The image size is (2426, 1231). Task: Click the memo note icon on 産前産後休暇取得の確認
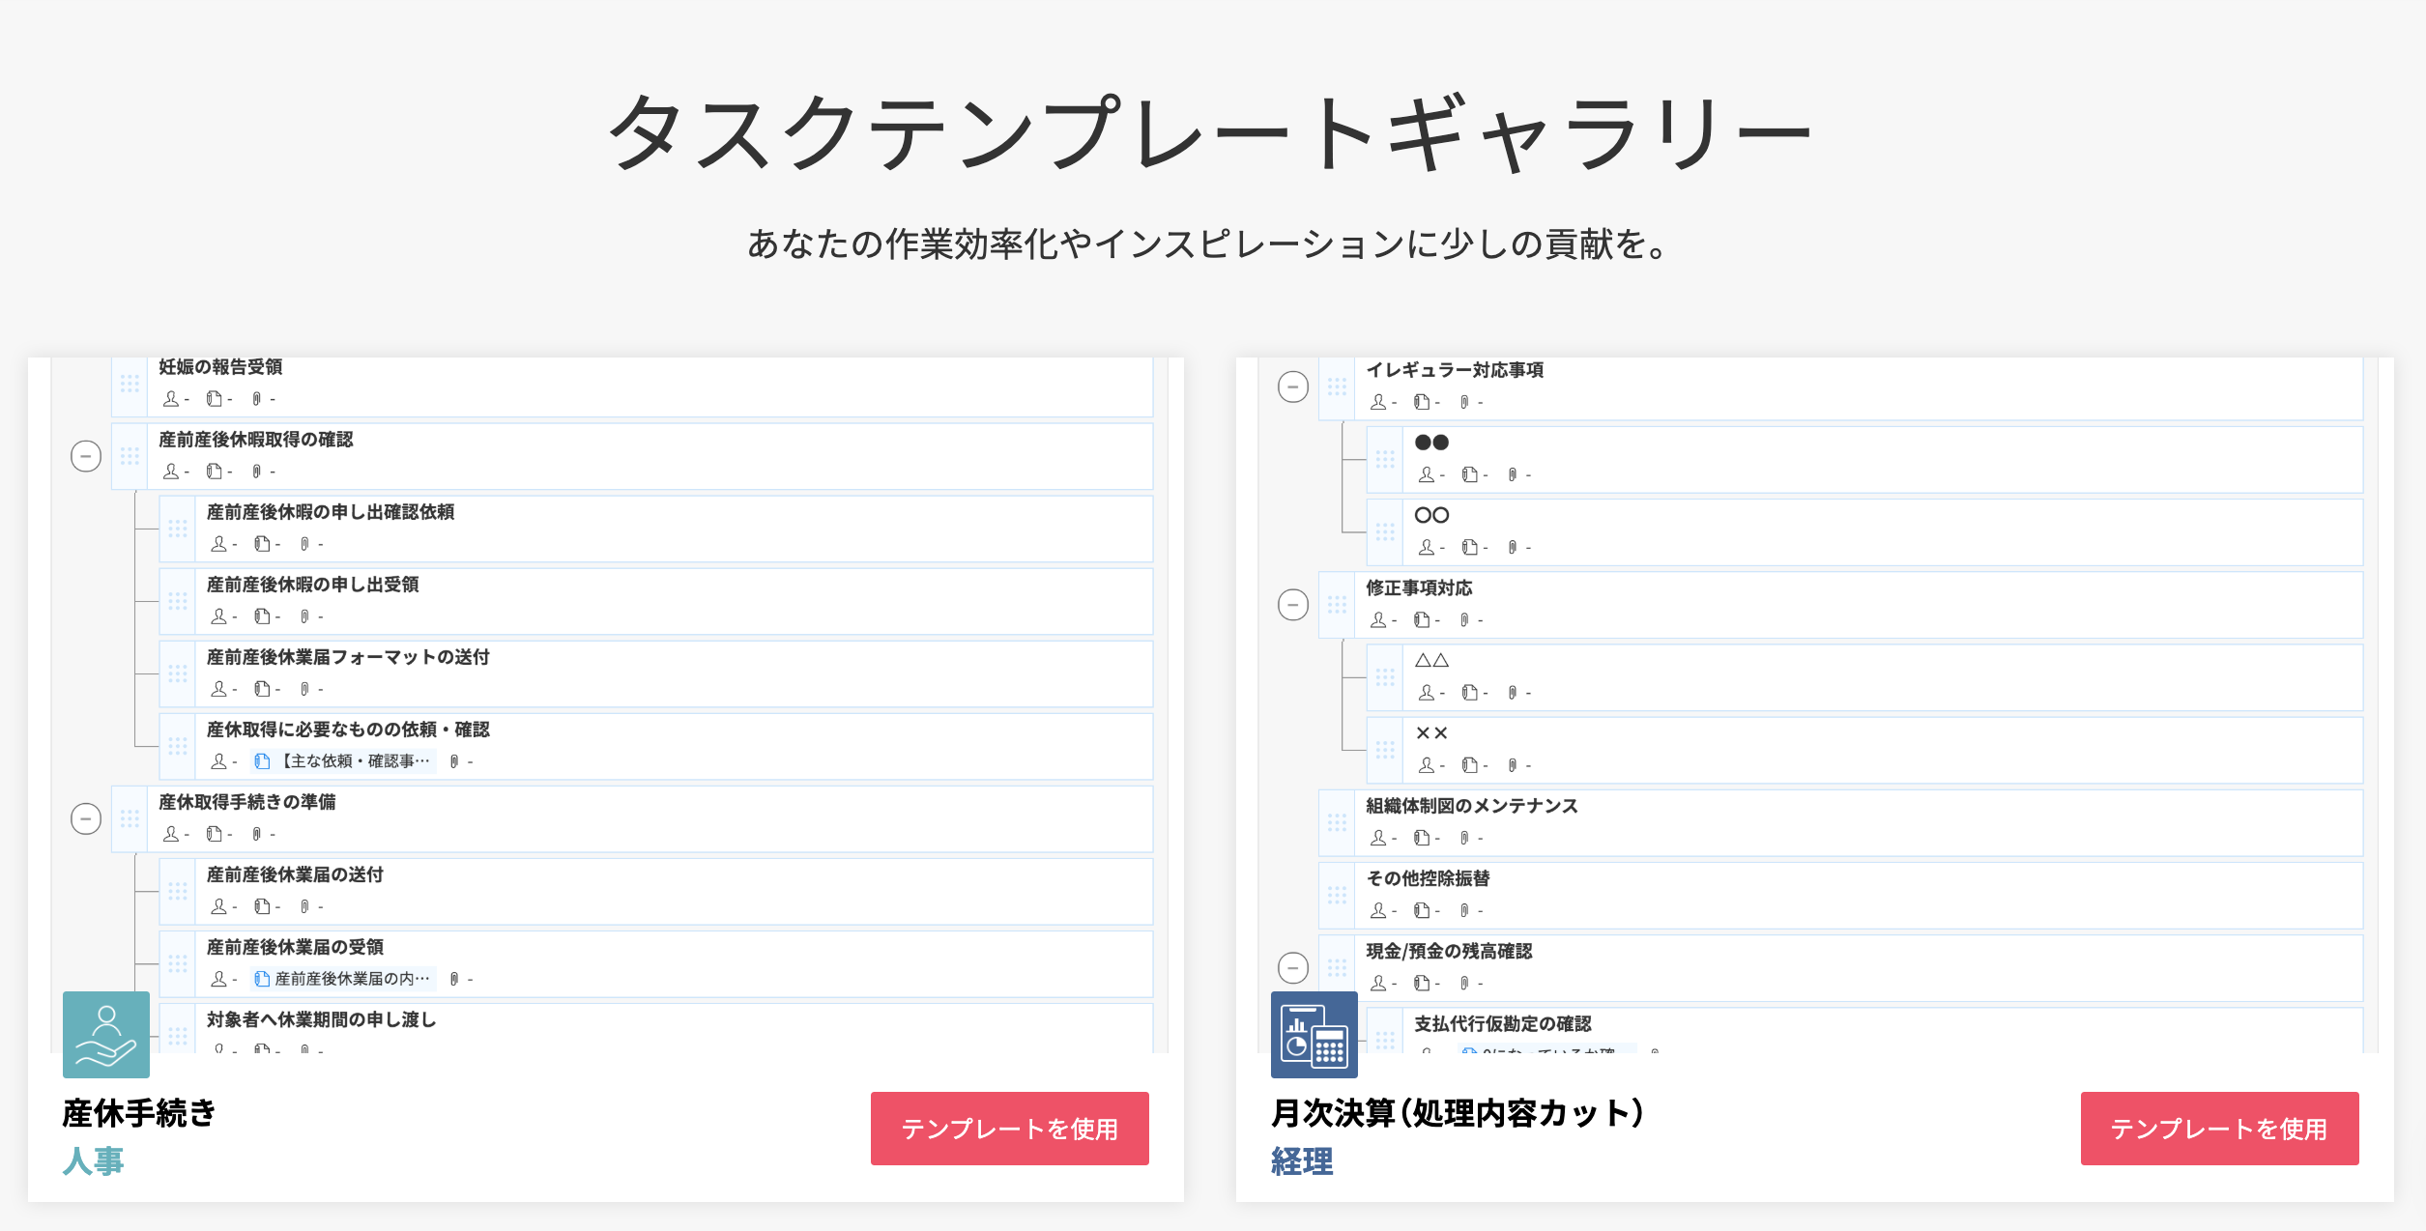point(215,471)
